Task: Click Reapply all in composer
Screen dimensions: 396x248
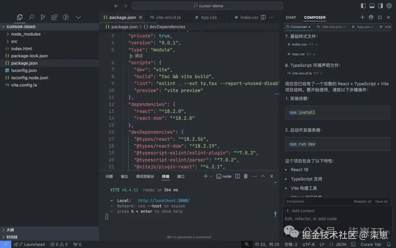Action: click(362, 201)
